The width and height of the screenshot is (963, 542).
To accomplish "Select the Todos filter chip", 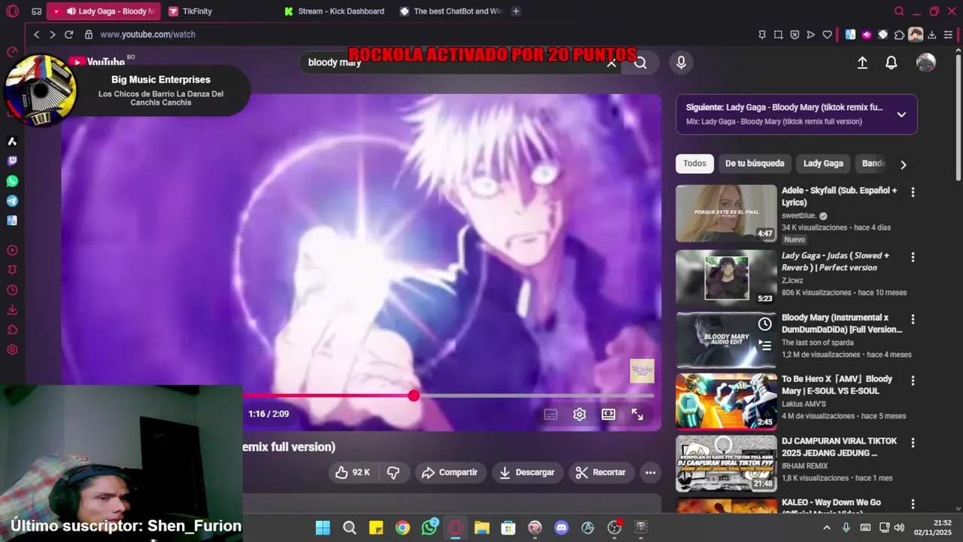I will click(694, 163).
